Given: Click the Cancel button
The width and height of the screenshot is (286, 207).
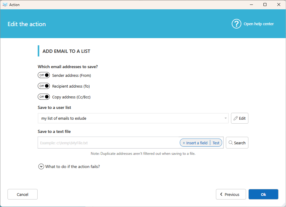Looking at the screenshot, I should [x=23, y=194].
